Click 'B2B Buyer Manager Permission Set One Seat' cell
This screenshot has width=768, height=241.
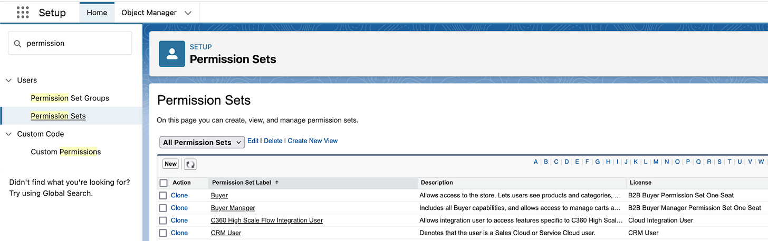pyautogui.click(x=695, y=208)
